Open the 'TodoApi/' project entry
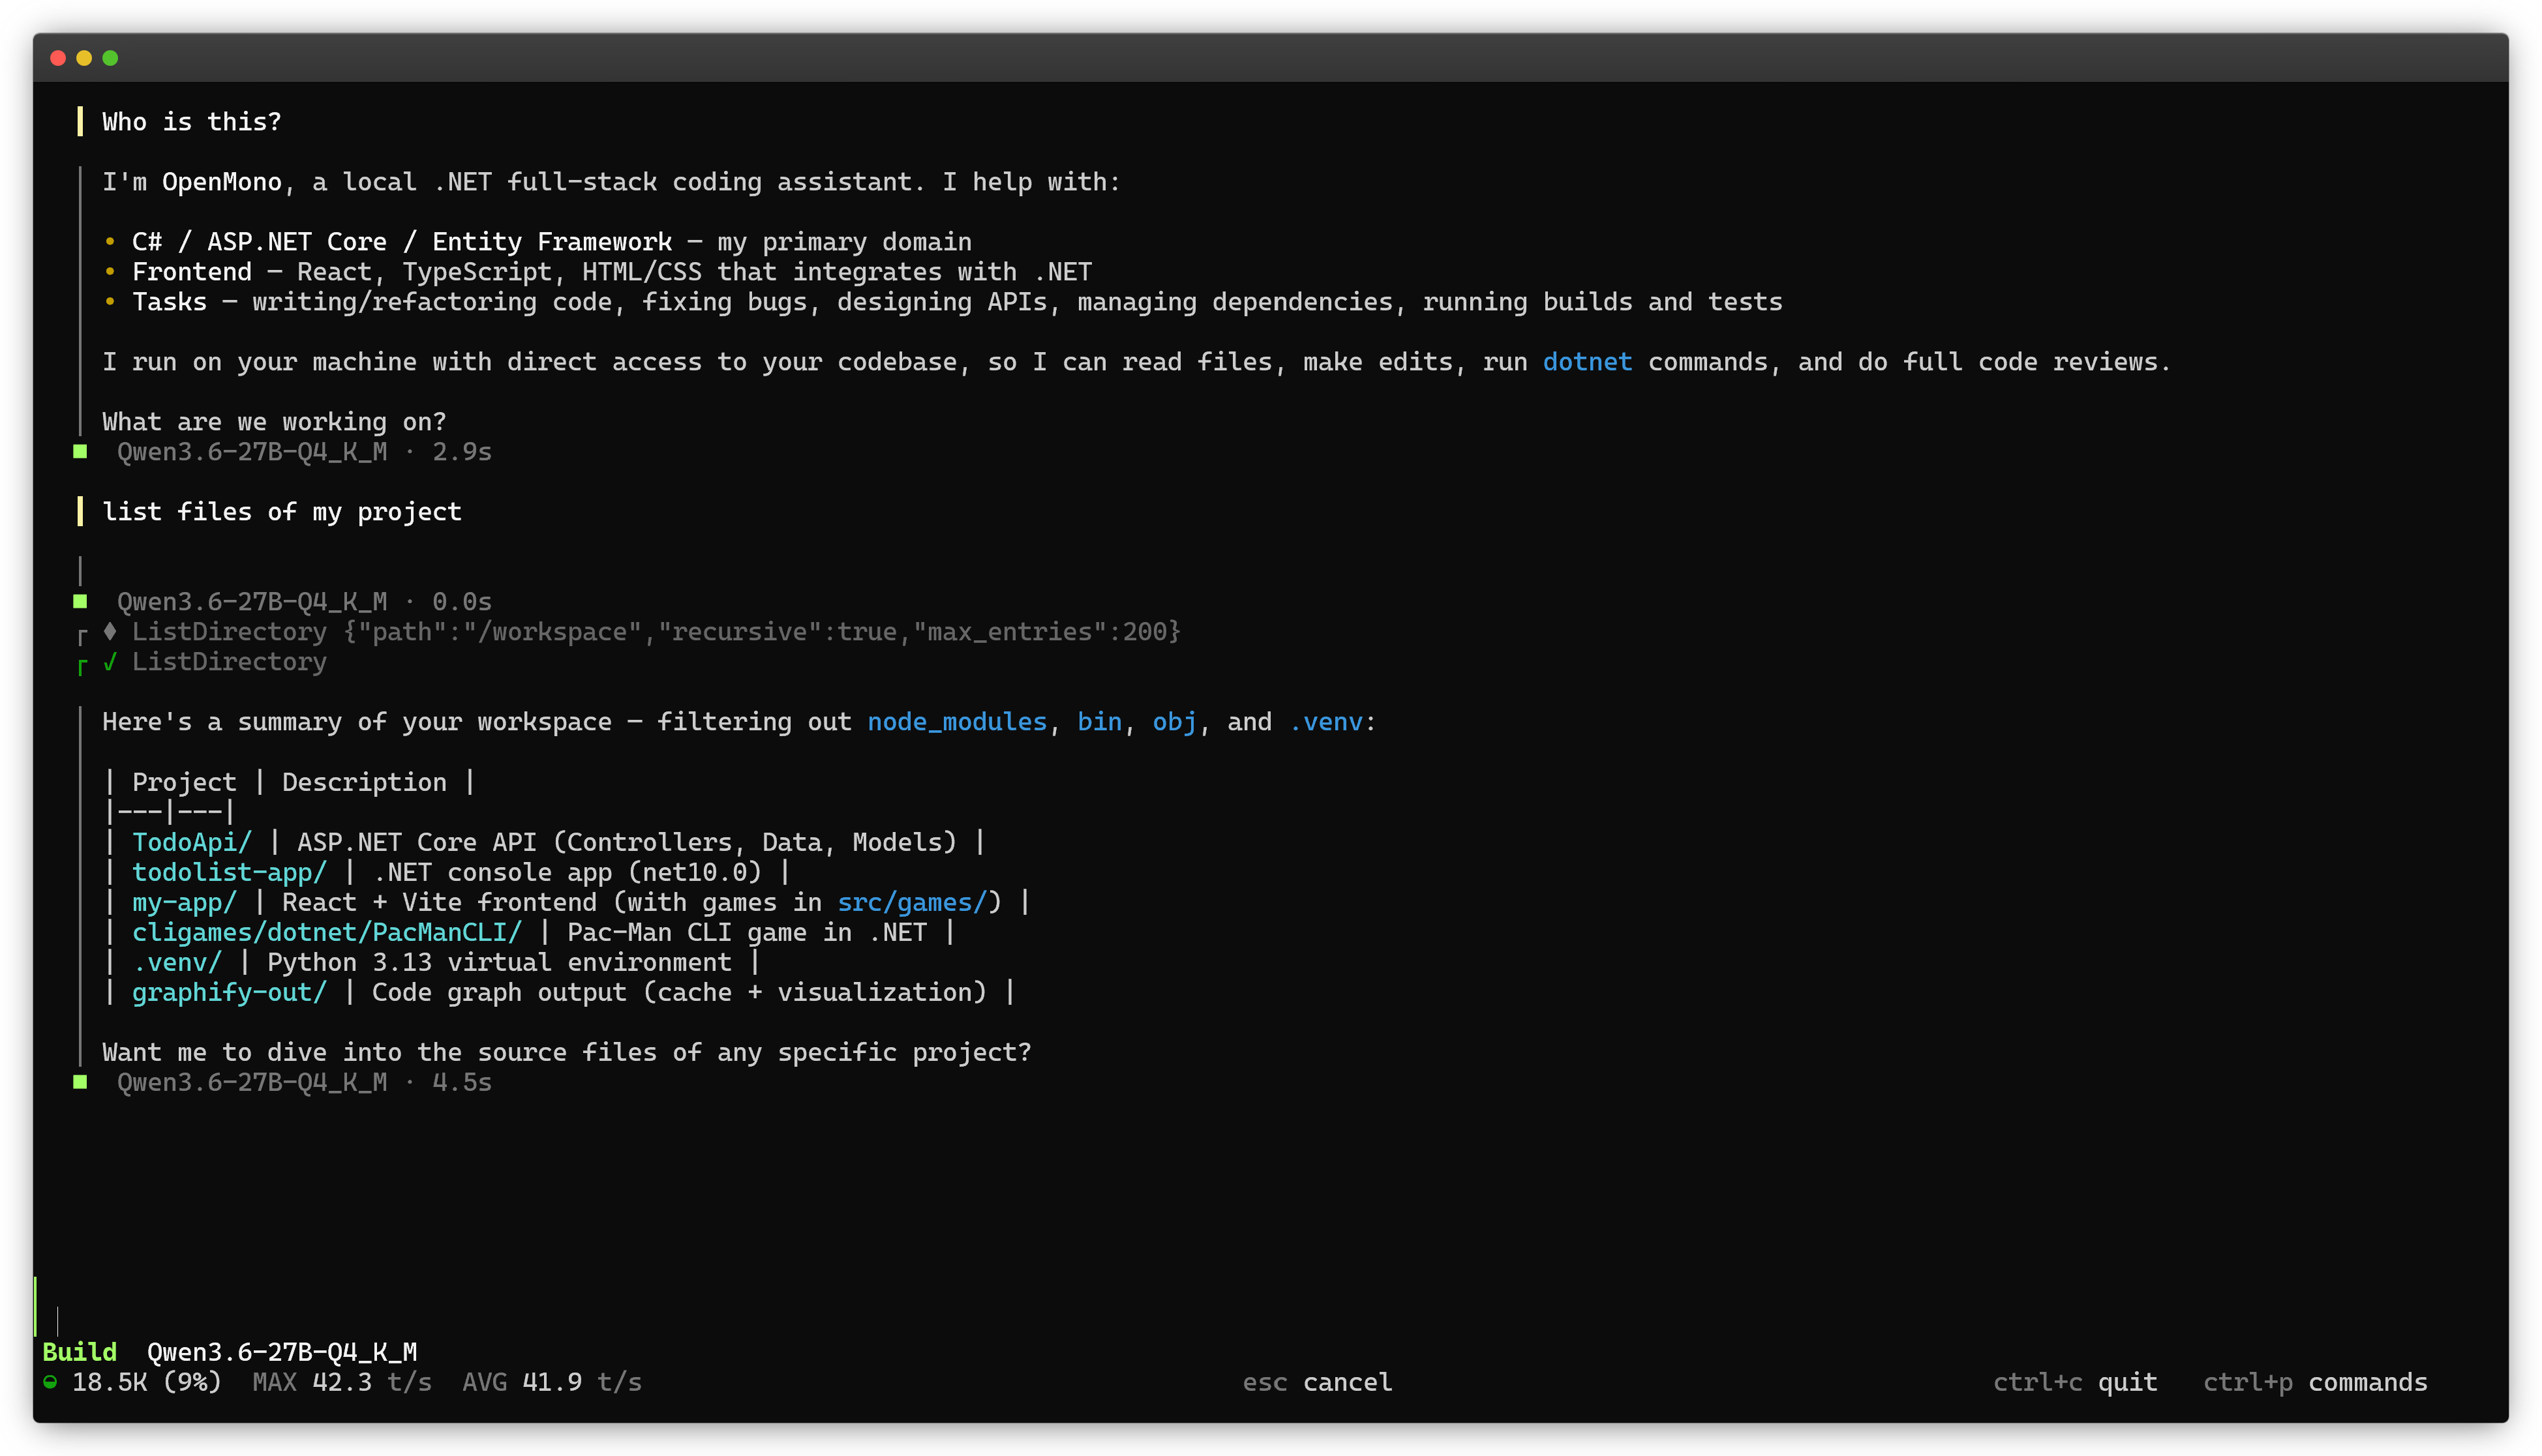This screenshot has width=2542, height=1456. (x=192, y=842)
